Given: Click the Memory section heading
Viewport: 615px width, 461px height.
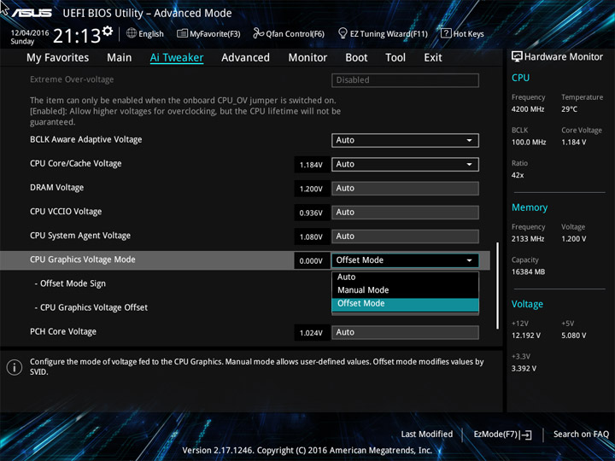Looking at the screenshot, I should click(530, 207).
